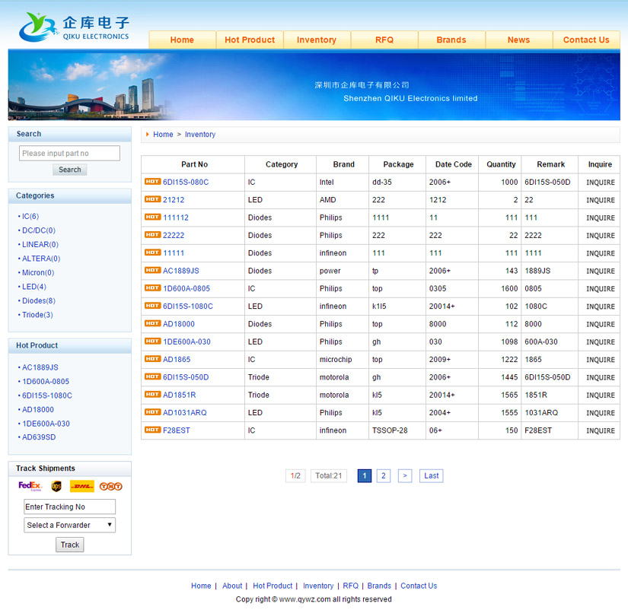Screen dimensions: 628x613
Task: Jump to the Last page
Action: pos(431,476)
